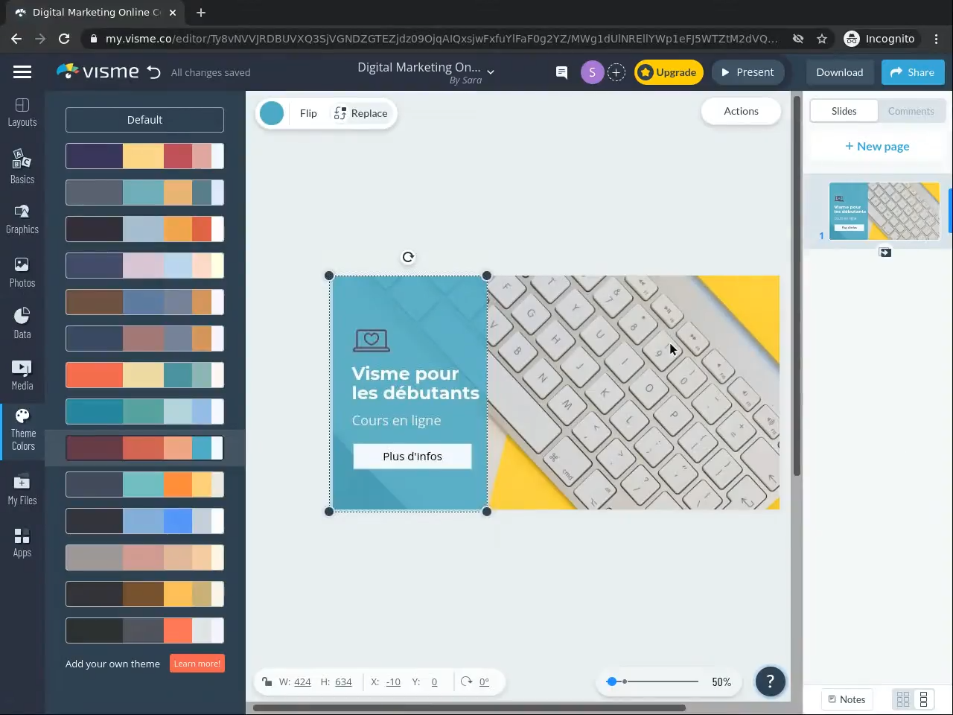Open the Apps panel
Viewport: 953px width, 715px height.
22,542
